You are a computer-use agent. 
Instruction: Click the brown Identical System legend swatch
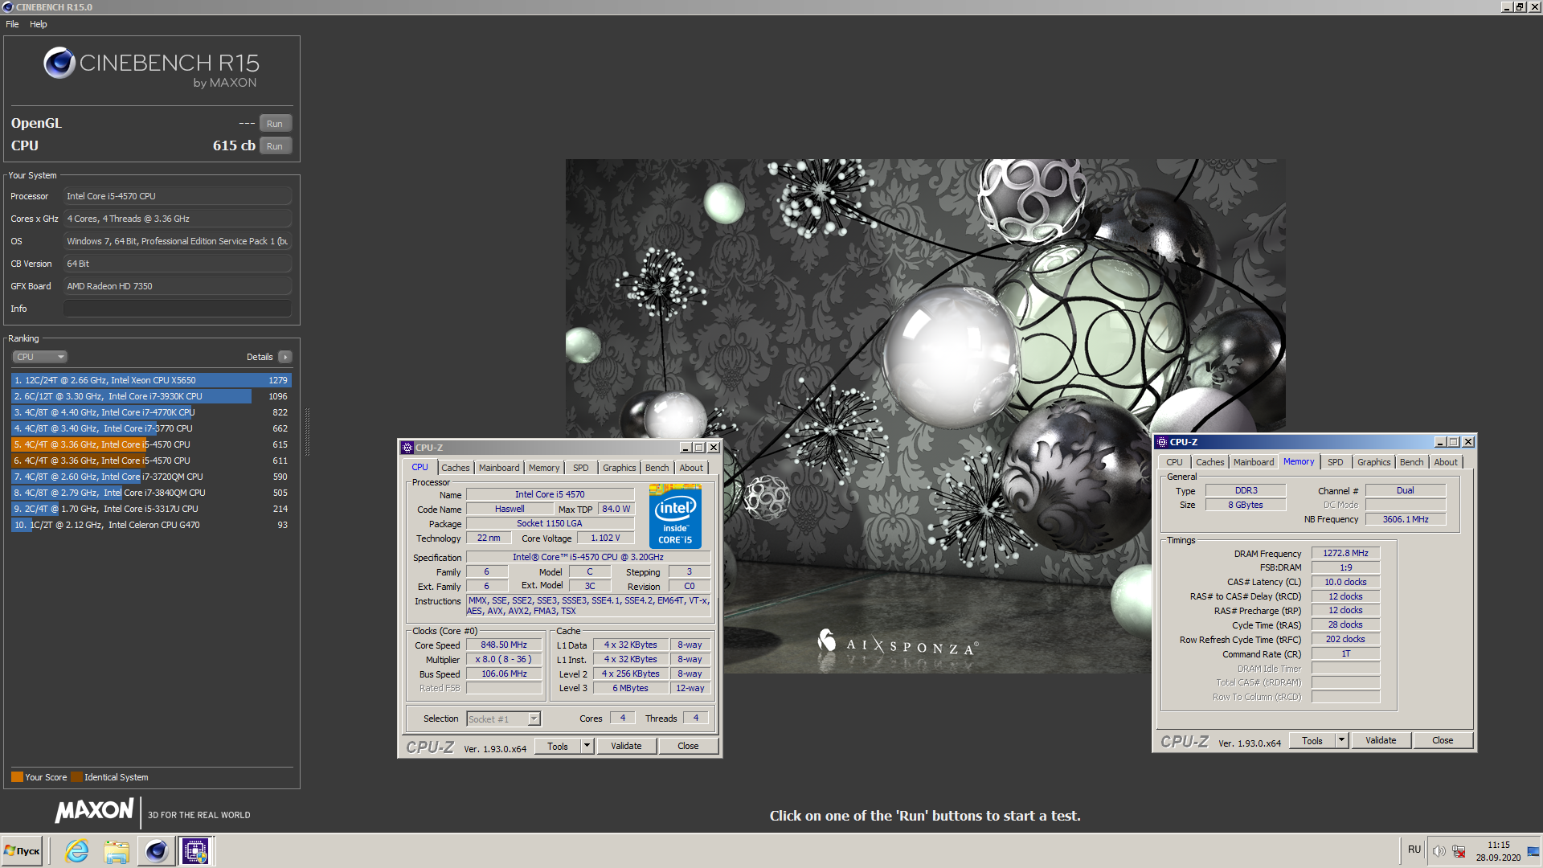pyautogui.click(x=76, y=777)
